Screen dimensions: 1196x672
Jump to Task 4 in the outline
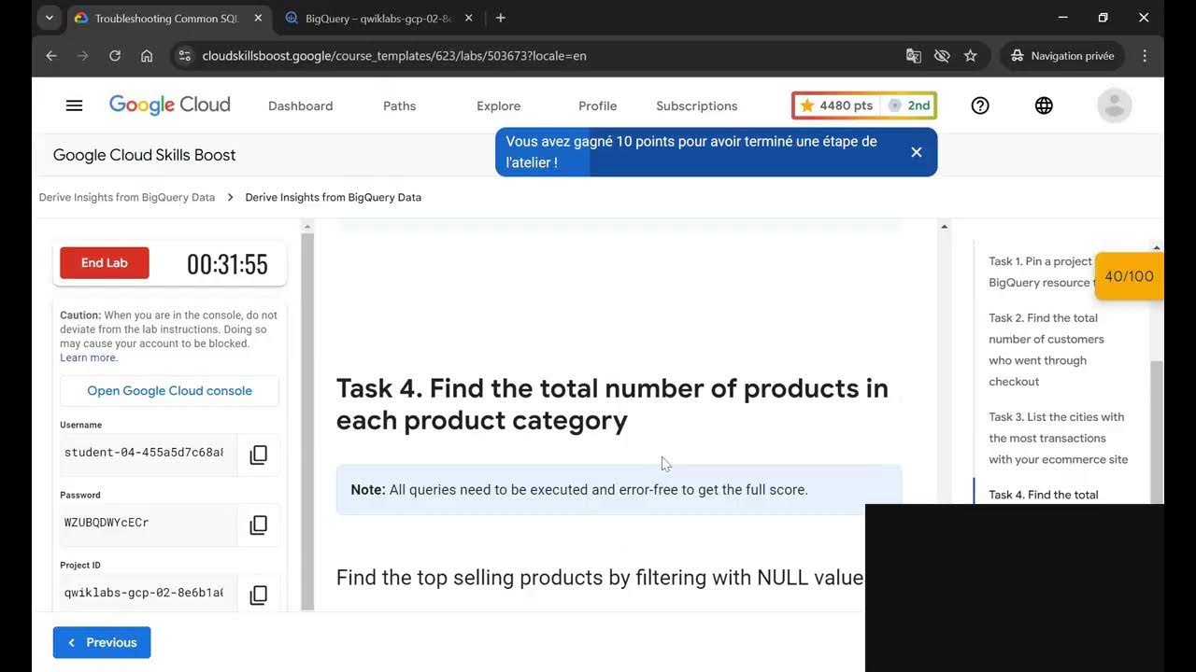coord(1044,495)
